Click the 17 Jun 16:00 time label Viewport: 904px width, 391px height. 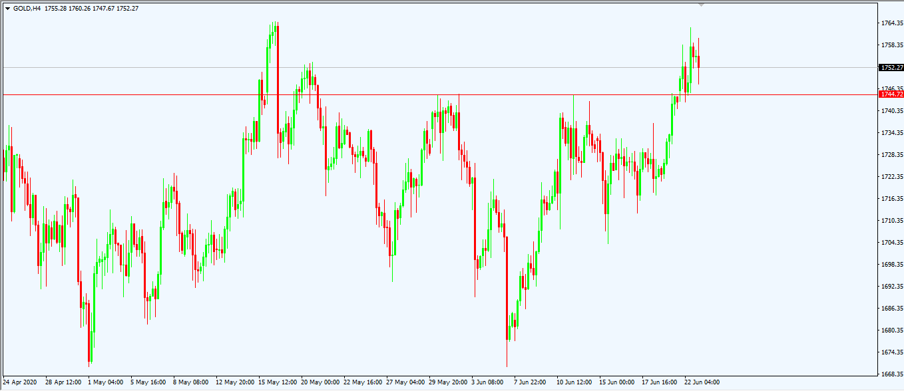coord(660,383)
